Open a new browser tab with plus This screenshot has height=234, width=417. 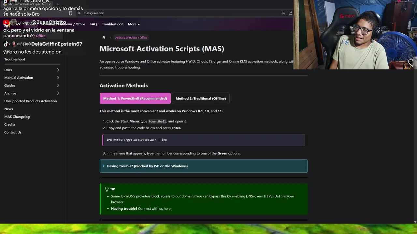(58, 5)
